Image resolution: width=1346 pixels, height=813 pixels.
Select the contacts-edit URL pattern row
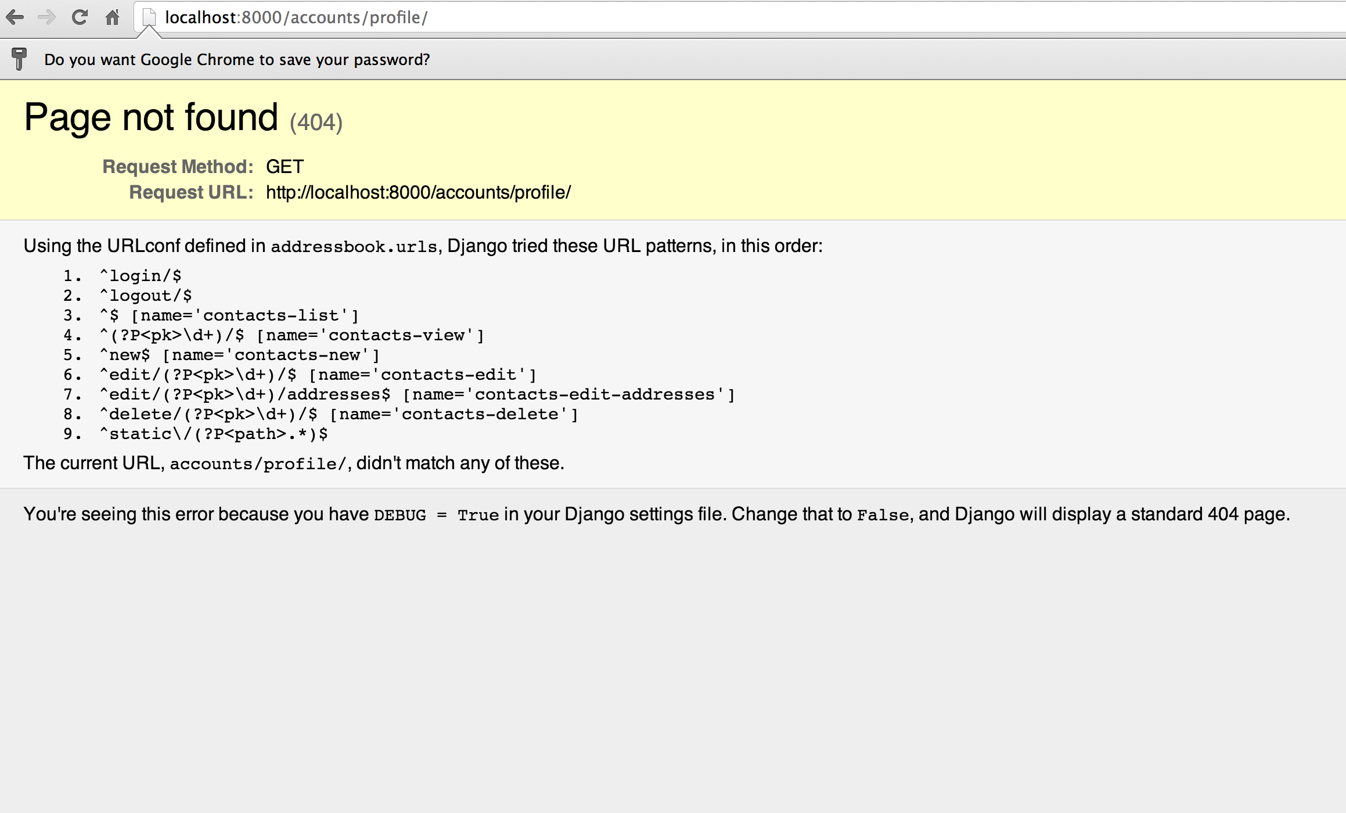pos(318,375)
